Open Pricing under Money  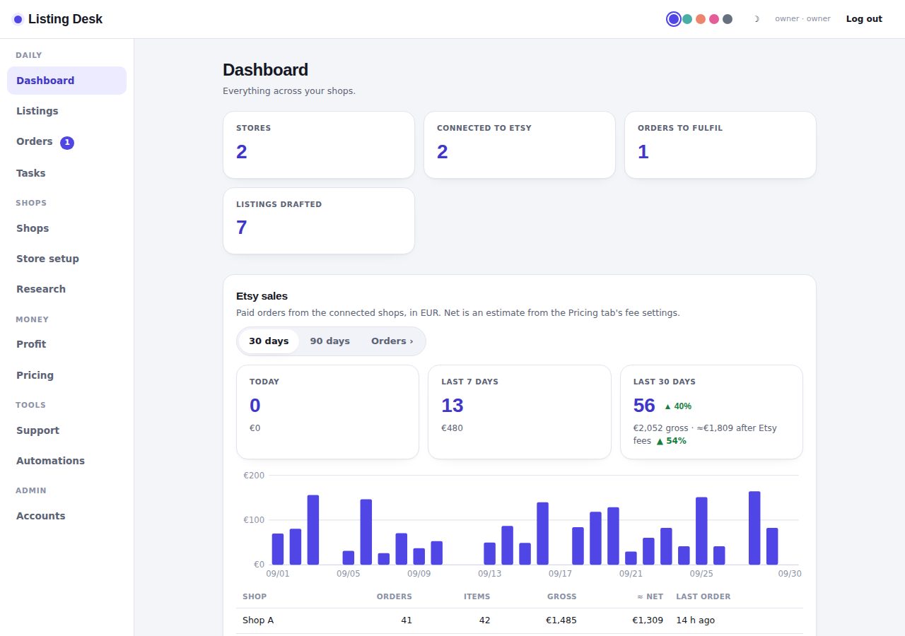tap(66, 375)
